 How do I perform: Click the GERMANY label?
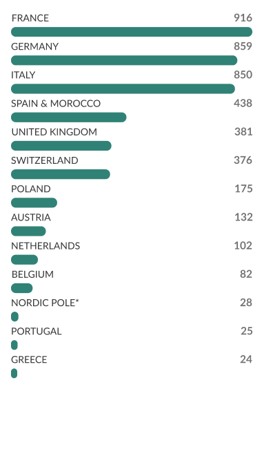click(34, 46)
